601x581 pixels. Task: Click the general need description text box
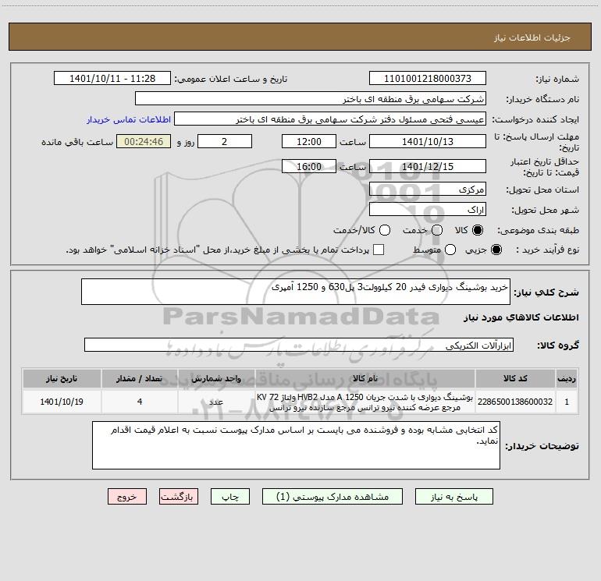coord(296,292)
